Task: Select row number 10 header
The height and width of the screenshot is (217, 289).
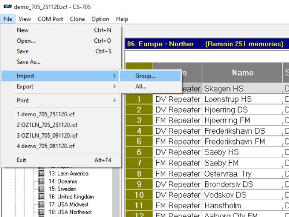Action: pyautogui.click(x=139, y=195)
